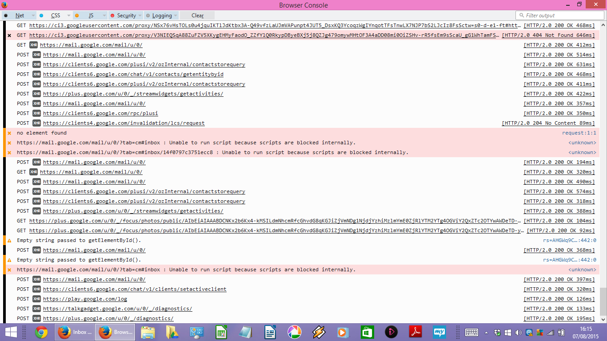Open the chat/v1/clients/setactiveclient link

point(135,289)
